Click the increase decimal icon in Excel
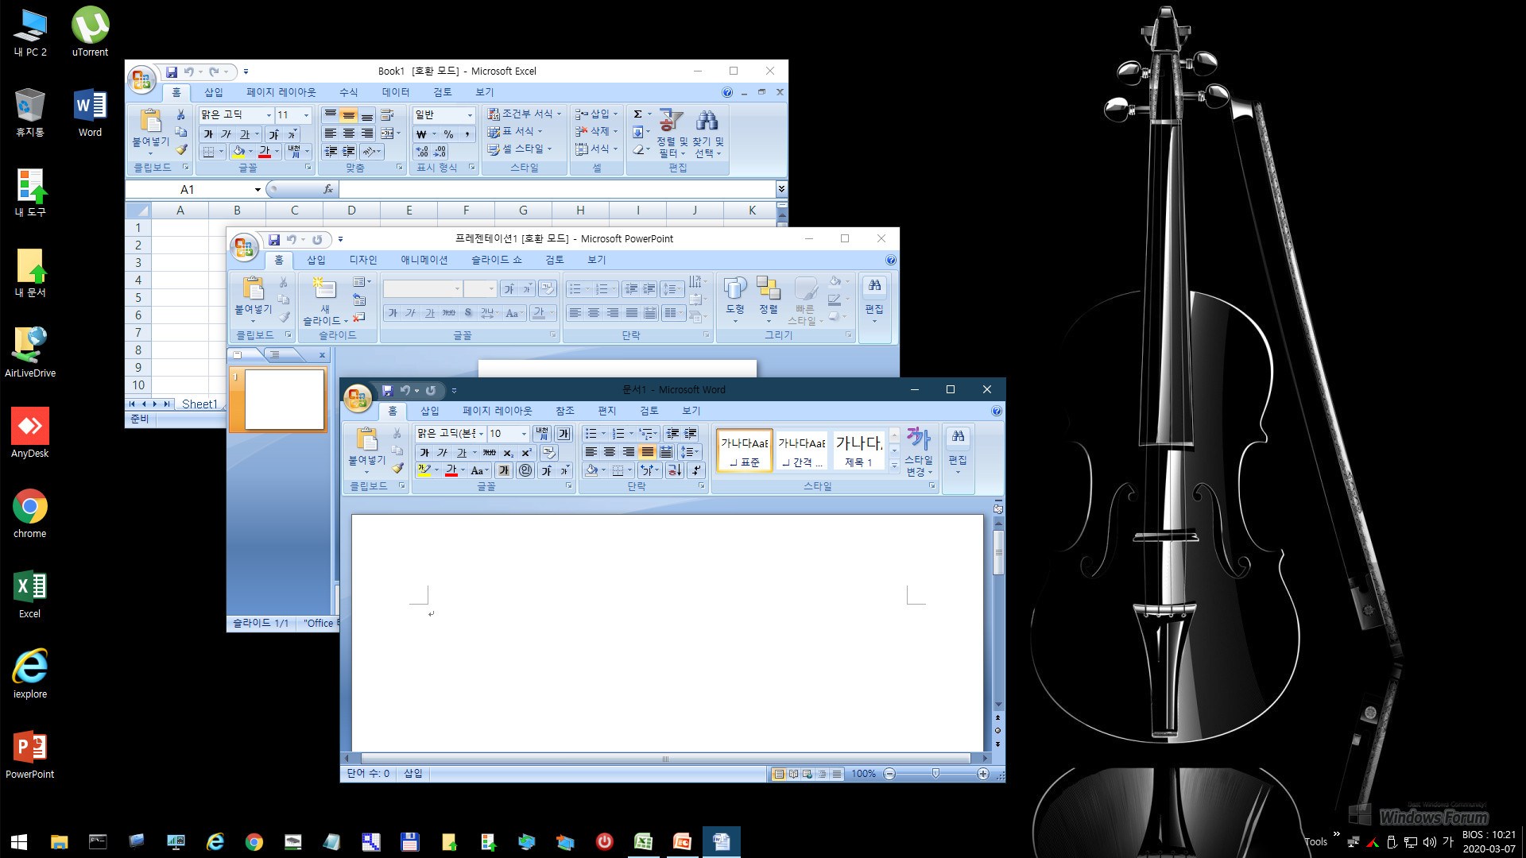 pos(422,152)
